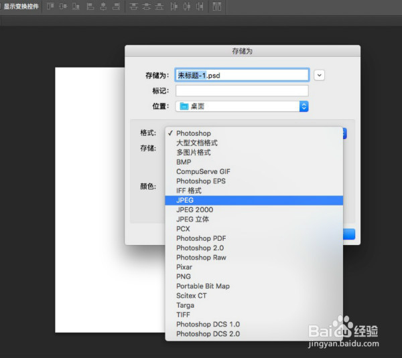Choose Portable Bit Map format

click(254, 286)
